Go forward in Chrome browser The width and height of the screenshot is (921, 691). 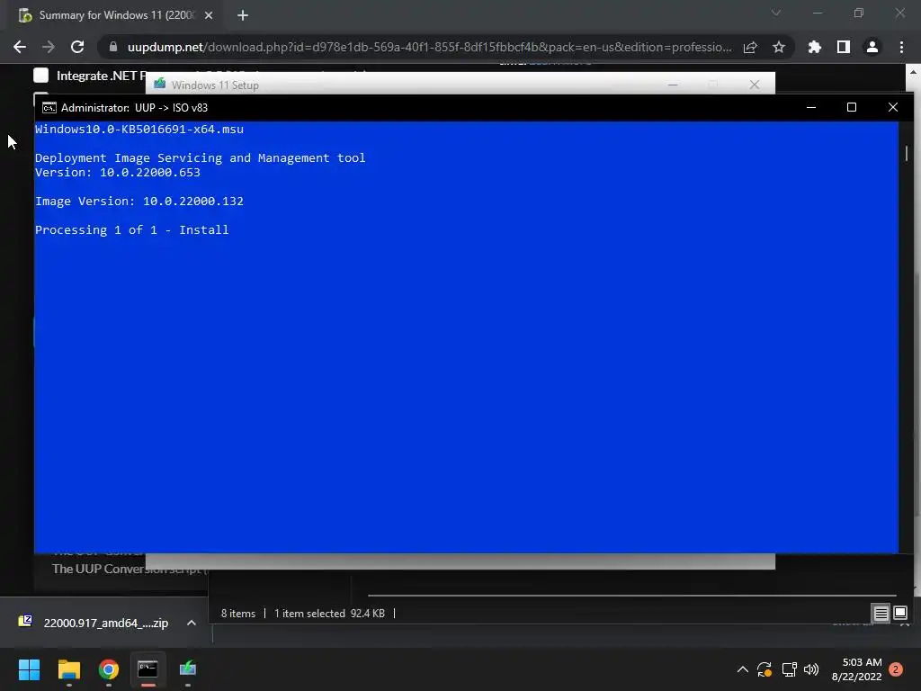pyautogui.click(x=49, y=47)
